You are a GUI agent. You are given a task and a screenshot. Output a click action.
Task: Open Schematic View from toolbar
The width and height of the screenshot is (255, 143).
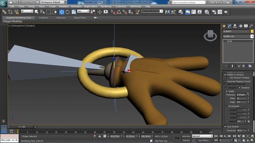[200, 12]
